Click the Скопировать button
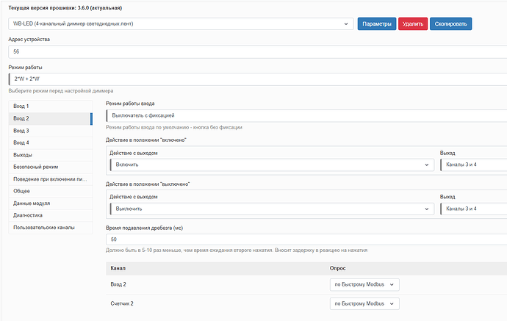The width and height of the screenshot is (507, 321). point(450,24)
